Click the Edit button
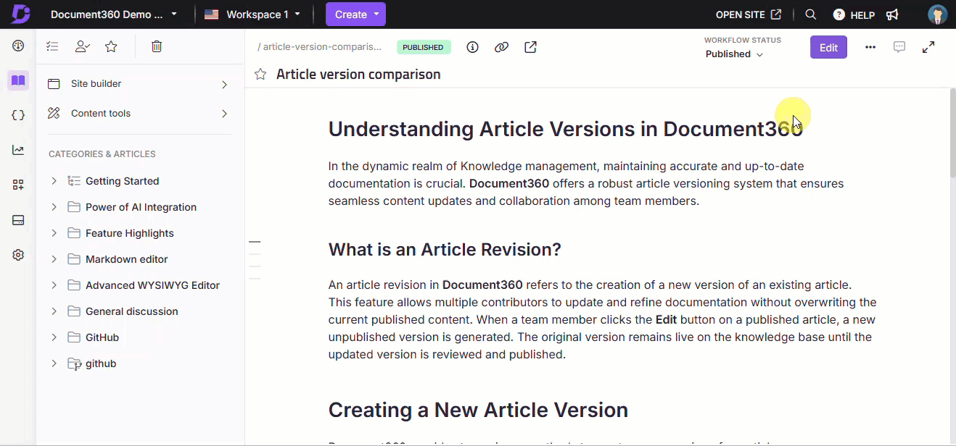The image size is (956, 446). tap(828, 47)
